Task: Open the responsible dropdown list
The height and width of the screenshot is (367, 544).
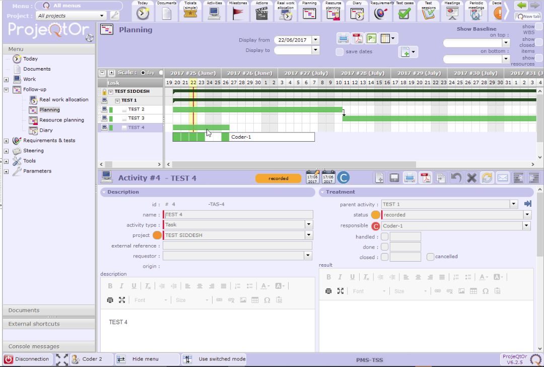Action: tap(527, 226)
